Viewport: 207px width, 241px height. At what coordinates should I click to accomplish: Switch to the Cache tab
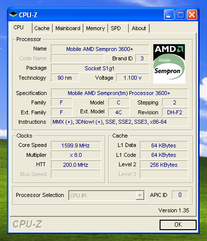point(42,28)
